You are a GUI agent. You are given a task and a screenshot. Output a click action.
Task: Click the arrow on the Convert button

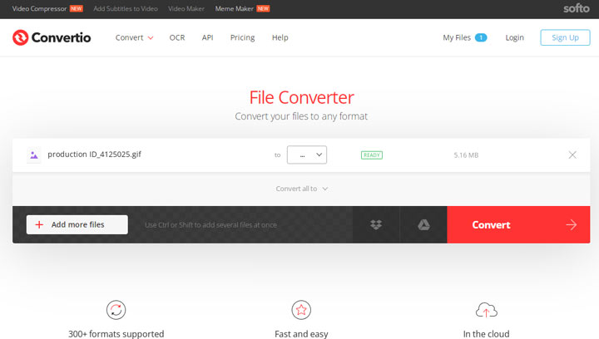571,224
